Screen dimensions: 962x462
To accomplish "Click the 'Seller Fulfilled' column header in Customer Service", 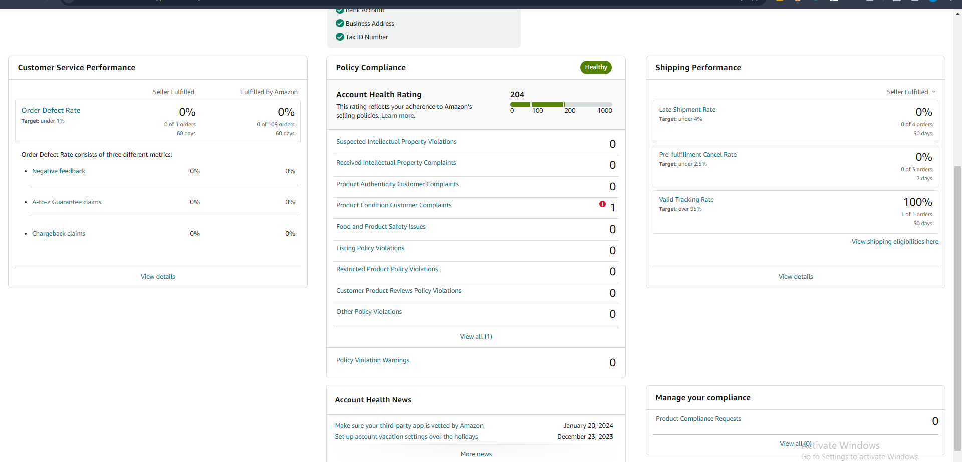I will pos(173,92).
